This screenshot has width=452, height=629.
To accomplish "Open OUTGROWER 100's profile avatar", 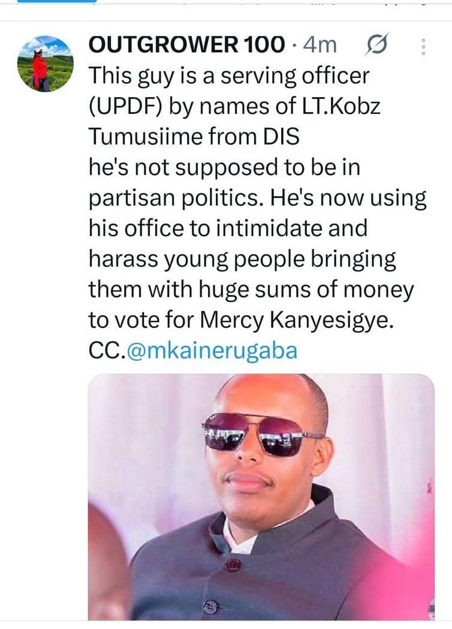I will 45,63.
